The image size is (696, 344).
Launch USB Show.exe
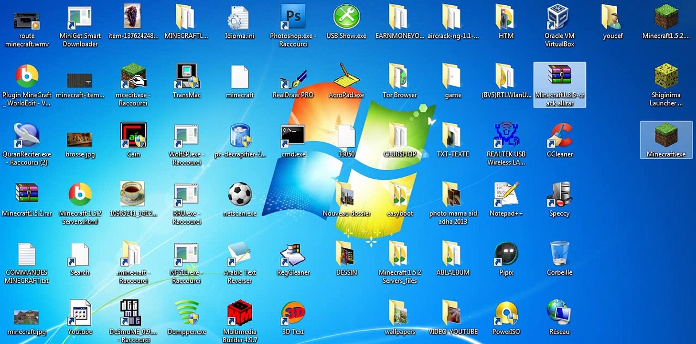click(346, 17)
